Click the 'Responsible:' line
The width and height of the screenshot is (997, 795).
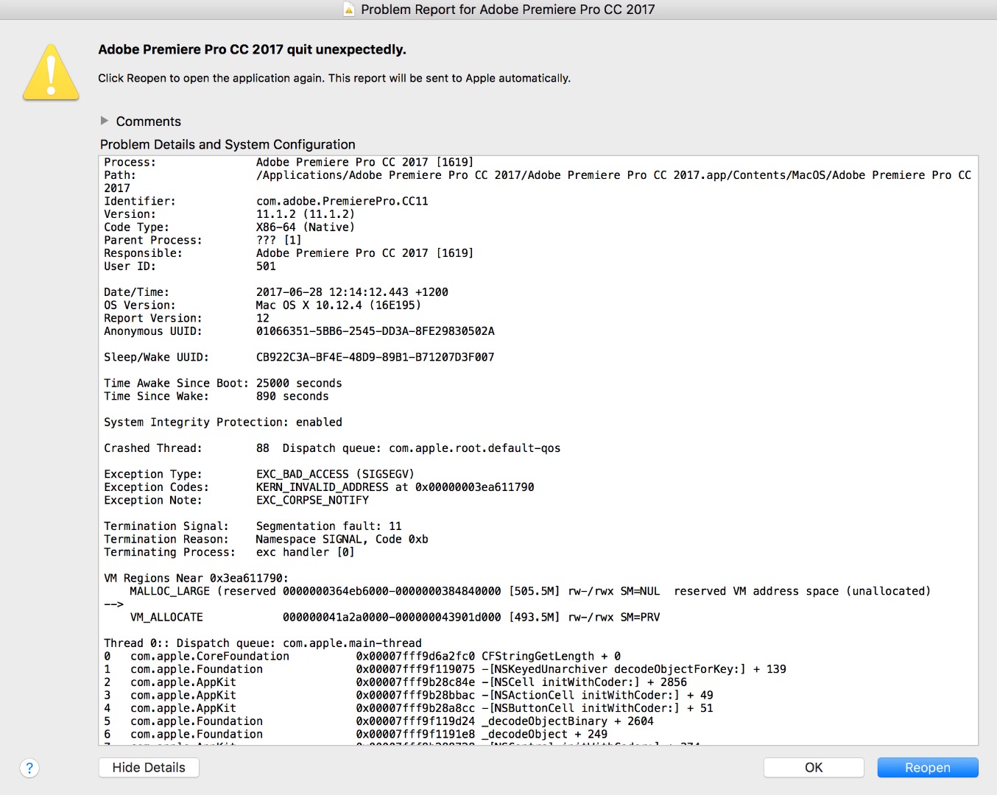pyautogui.click(x=289, y=253)
